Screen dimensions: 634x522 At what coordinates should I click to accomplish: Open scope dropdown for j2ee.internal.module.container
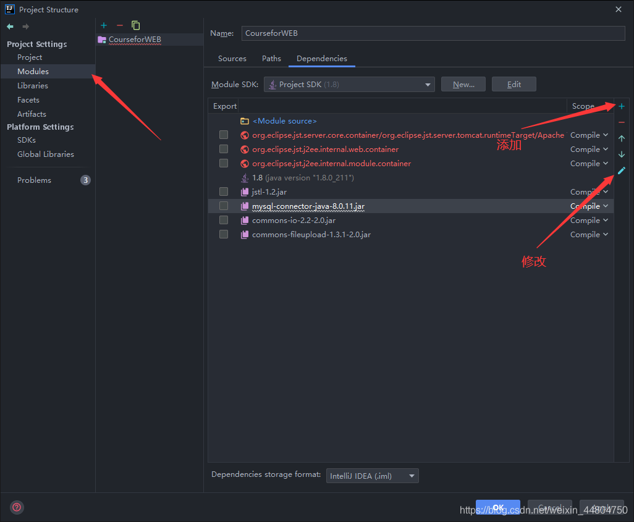pyautogui.click(x=589, y=163)
